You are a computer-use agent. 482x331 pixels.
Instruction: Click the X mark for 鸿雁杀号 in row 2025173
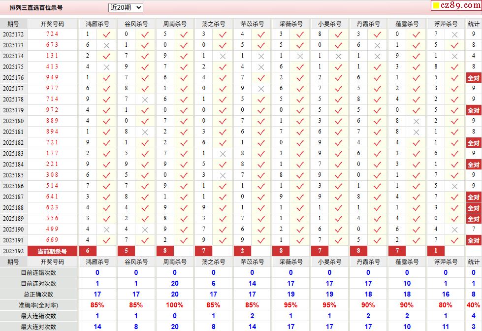point(107,45)
